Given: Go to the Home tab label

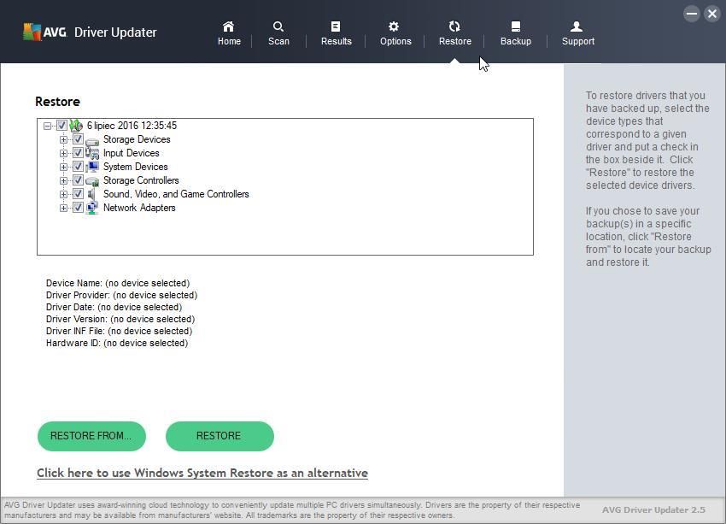Looking at the screenshot, I should [x=229, y=41].
